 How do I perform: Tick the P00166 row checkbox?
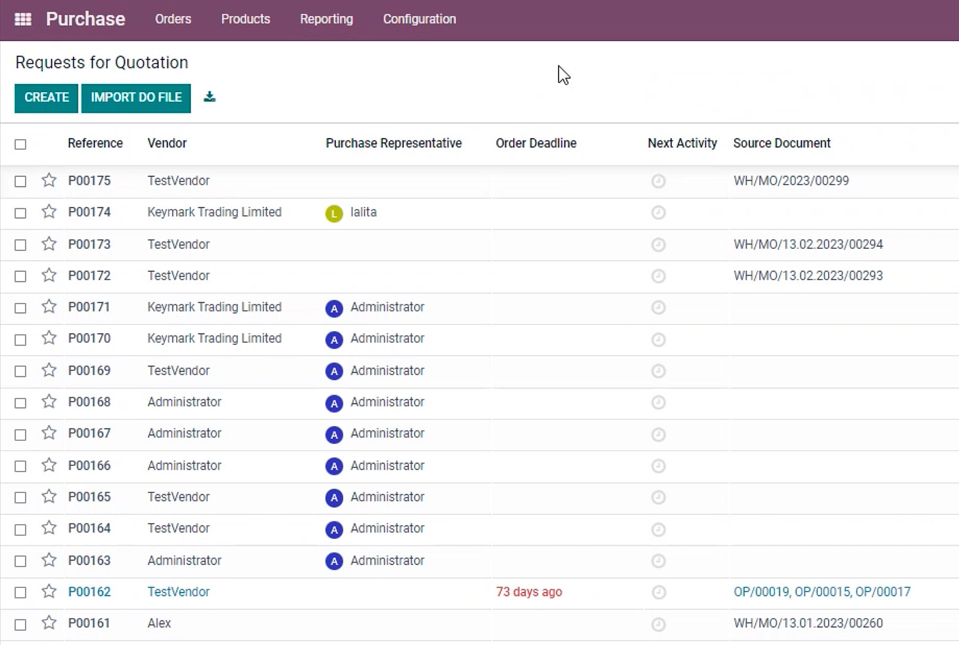coord(20,466)
